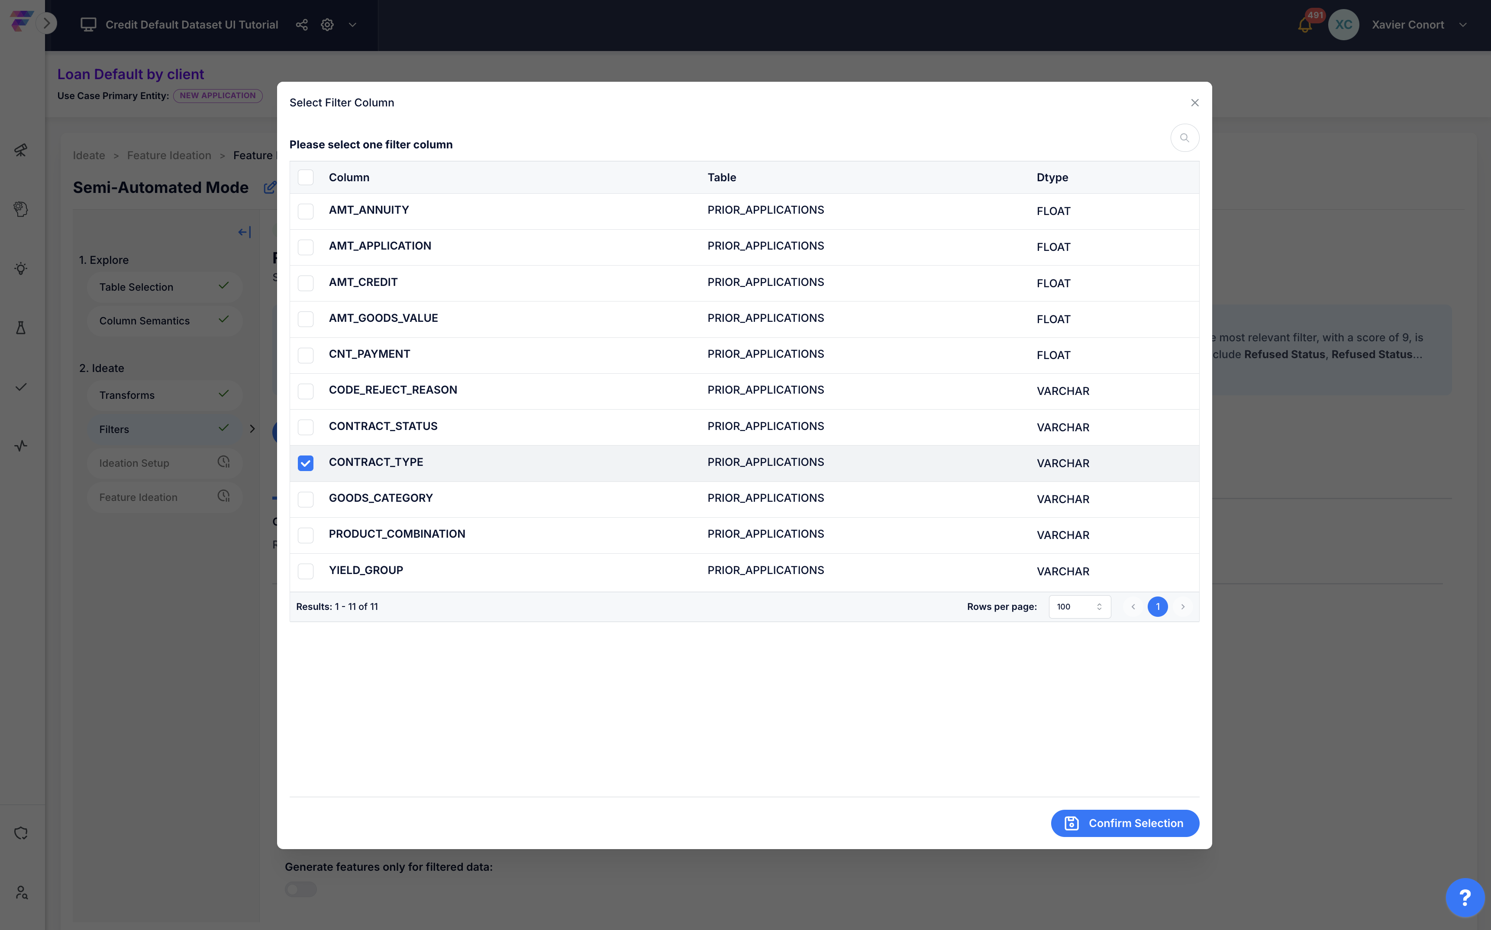Viewport: 1491px width, 930px height.
Task: Click the flask experiment sidebar icon
Action: pyautogui.click(x=21, y=328)
